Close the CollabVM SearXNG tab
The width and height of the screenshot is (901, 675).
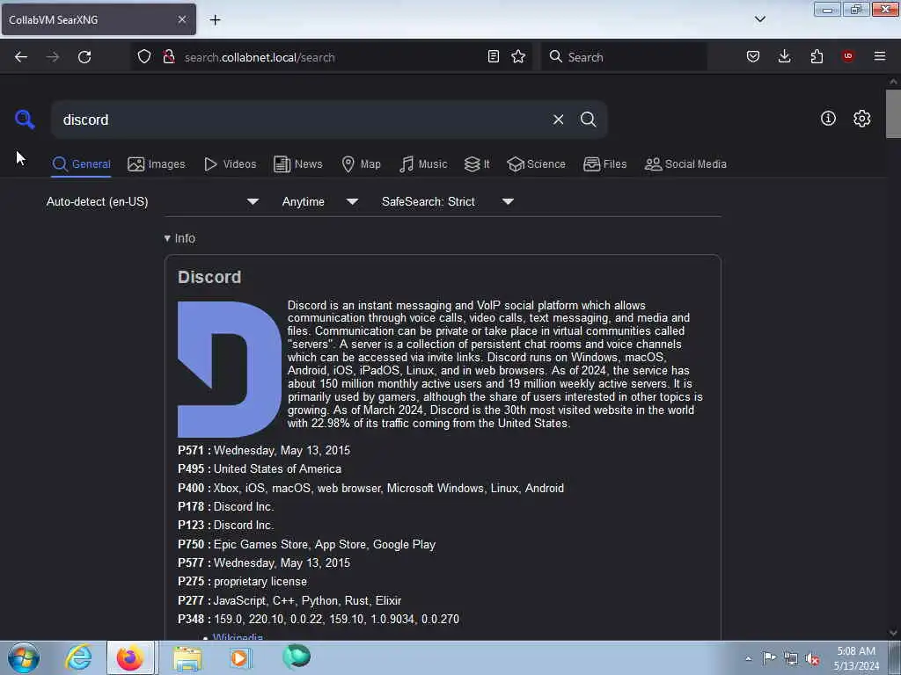182,19
